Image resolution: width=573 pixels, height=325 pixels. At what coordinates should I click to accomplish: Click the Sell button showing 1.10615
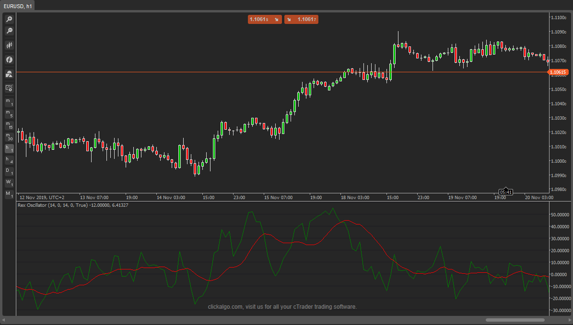click(265, 20)
